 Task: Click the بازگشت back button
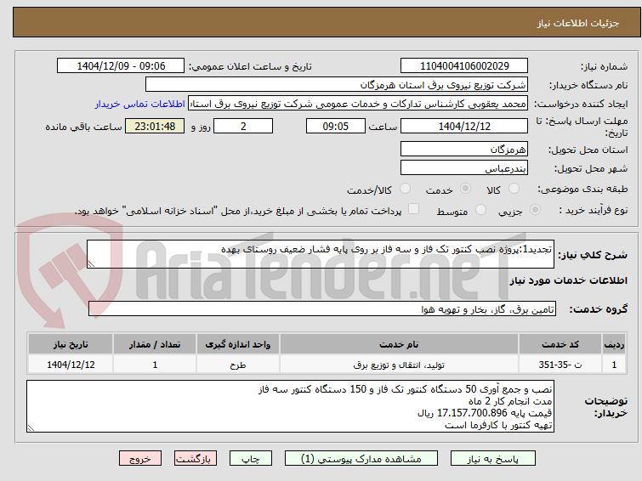(x=196, y=459)
